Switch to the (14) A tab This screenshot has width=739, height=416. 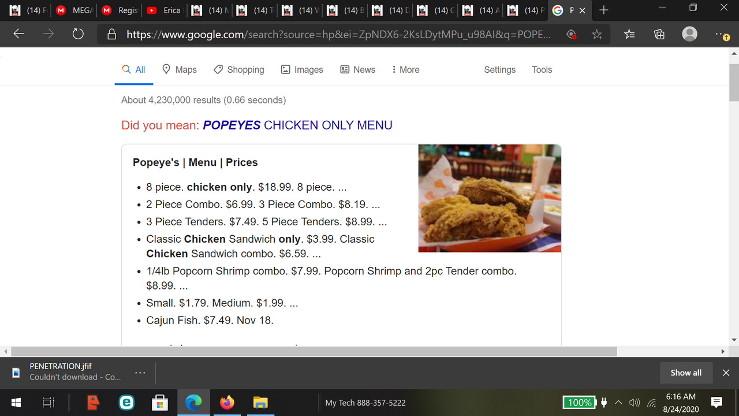tap(480, 10)
